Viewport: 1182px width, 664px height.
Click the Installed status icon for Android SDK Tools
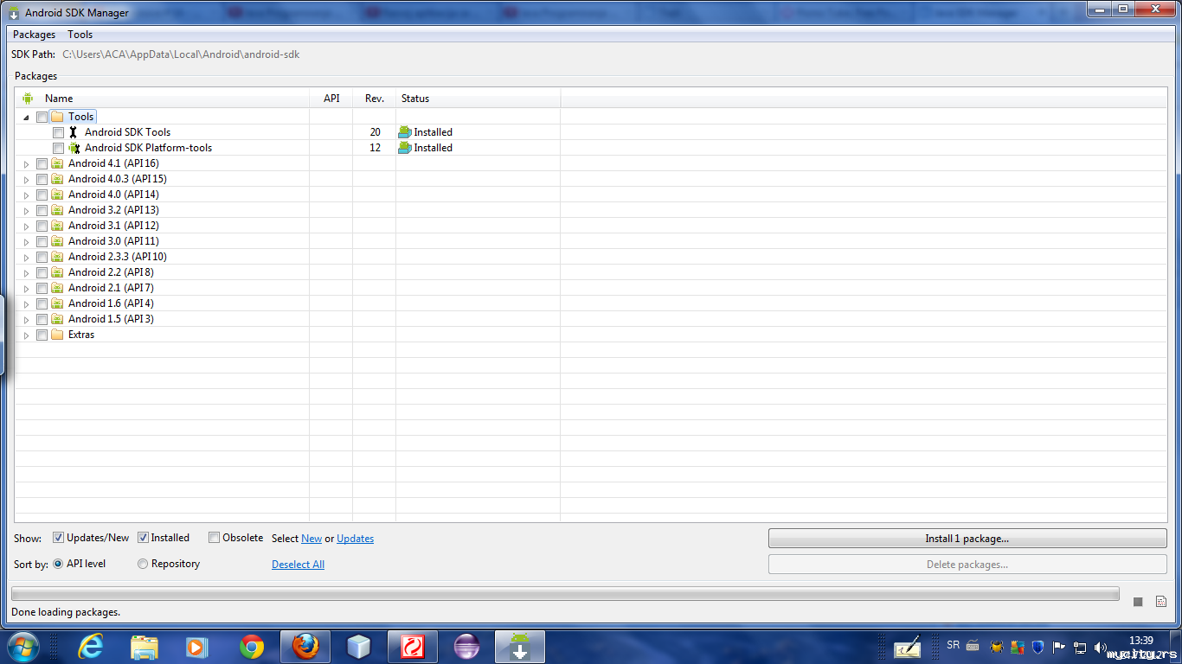click(404, 132)
